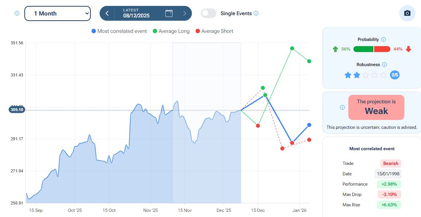Toggle Average Short legend series

[x=214, y=31]
